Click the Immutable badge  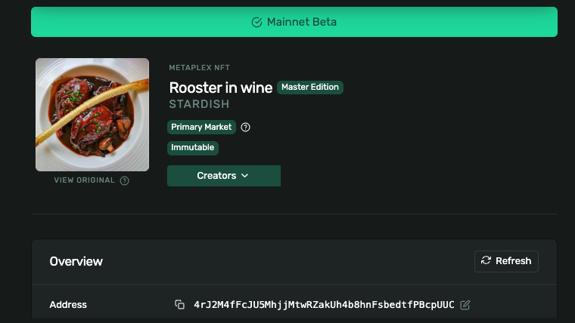pyautogui.click(x=193, y=148)
